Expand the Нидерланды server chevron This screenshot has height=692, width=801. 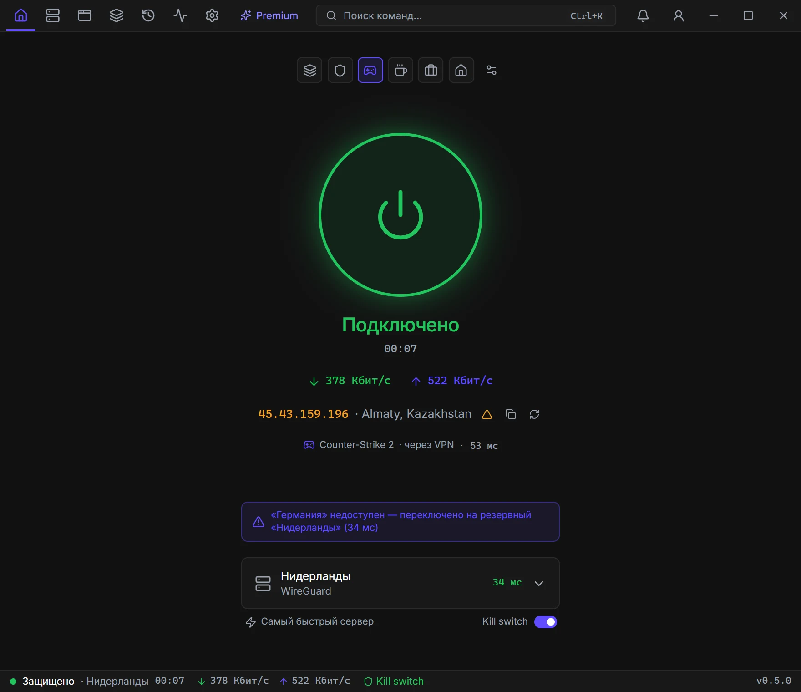click(539, 583)
